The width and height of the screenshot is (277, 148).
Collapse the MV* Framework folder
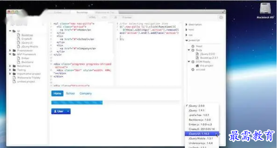tap(10, 54)
